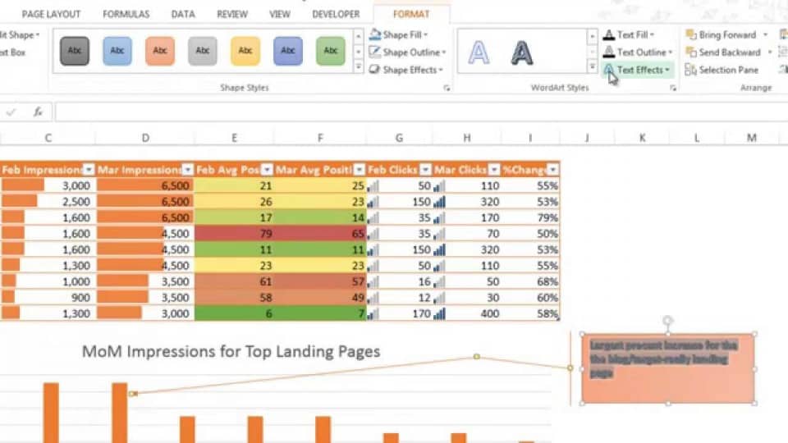Select the Mar Clicks cell showing 400
The image size is (788, 443).
click(467, 313)
